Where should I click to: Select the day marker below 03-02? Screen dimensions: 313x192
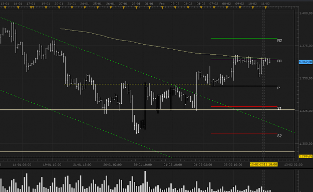coord(188,8)
